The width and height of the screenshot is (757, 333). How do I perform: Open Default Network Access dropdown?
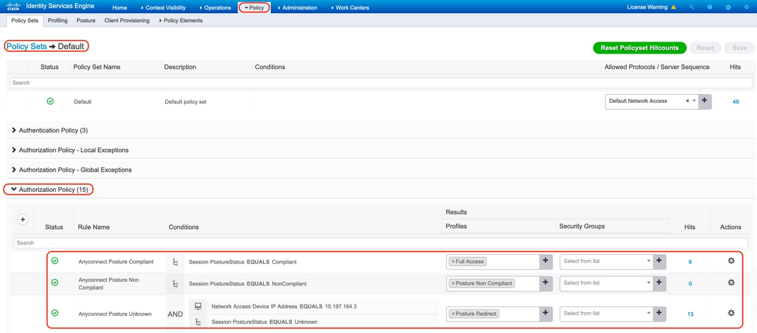coord(695,101)
